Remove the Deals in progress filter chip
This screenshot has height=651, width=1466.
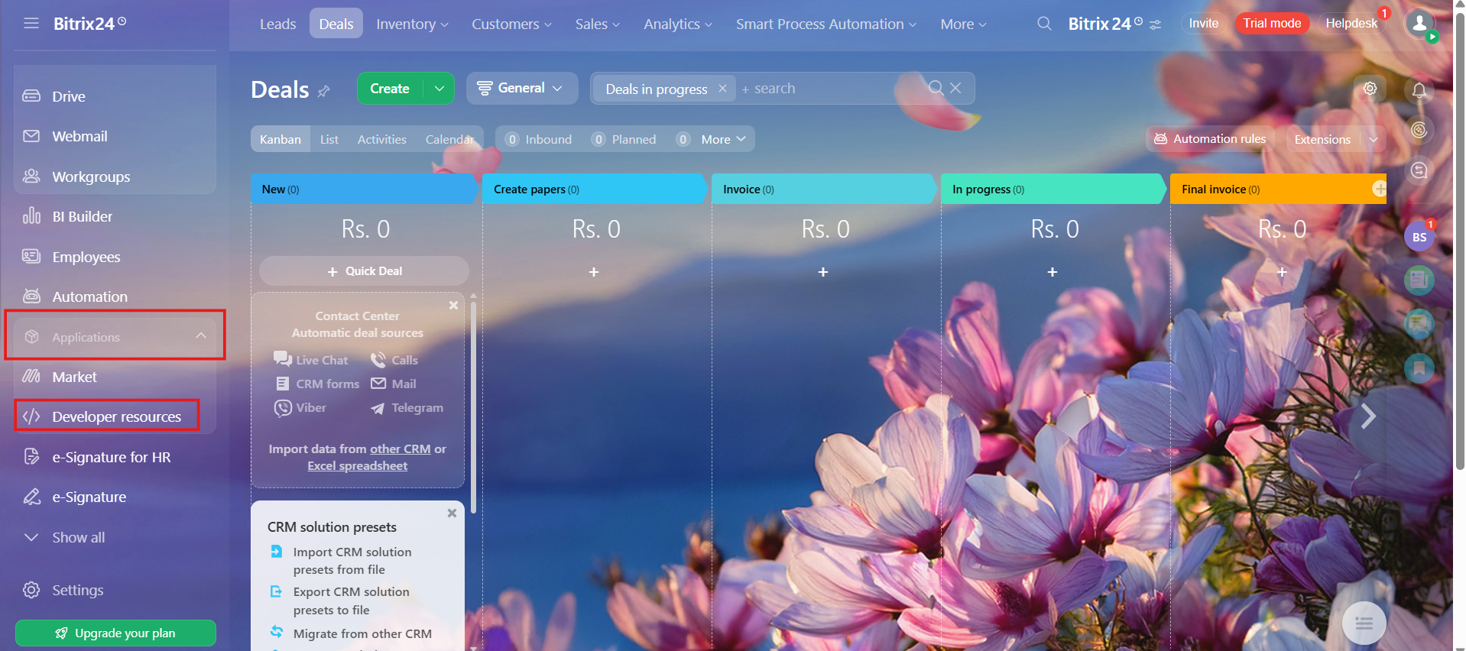722,89
